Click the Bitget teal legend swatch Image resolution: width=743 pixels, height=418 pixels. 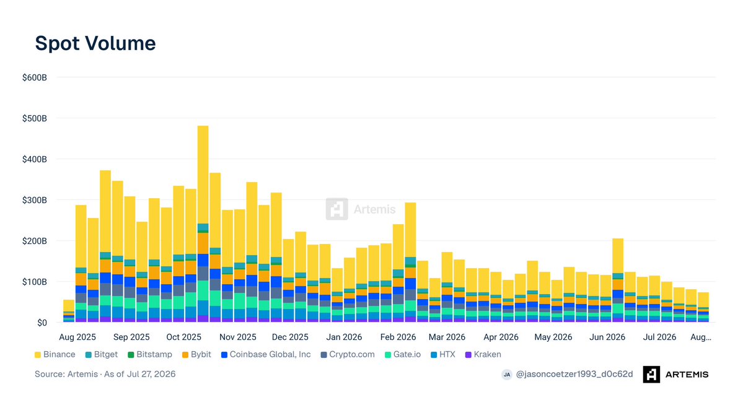click(88, 355)
